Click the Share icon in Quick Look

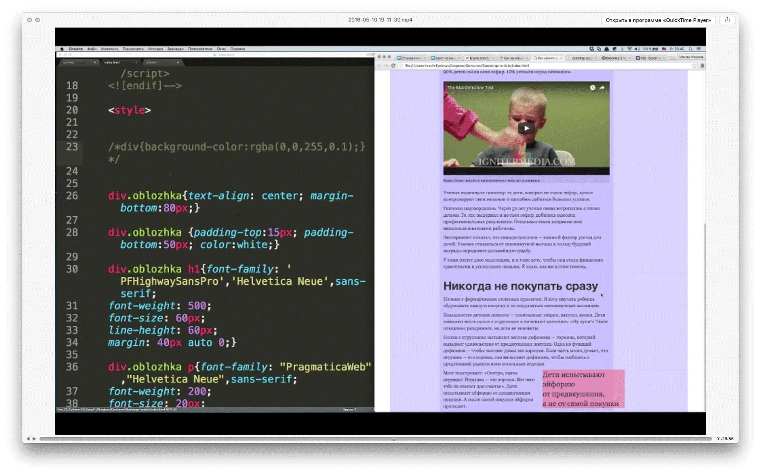click(x=727, y=20)
